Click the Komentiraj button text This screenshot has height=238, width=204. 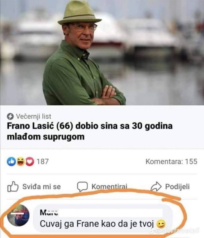coord(109,187)
